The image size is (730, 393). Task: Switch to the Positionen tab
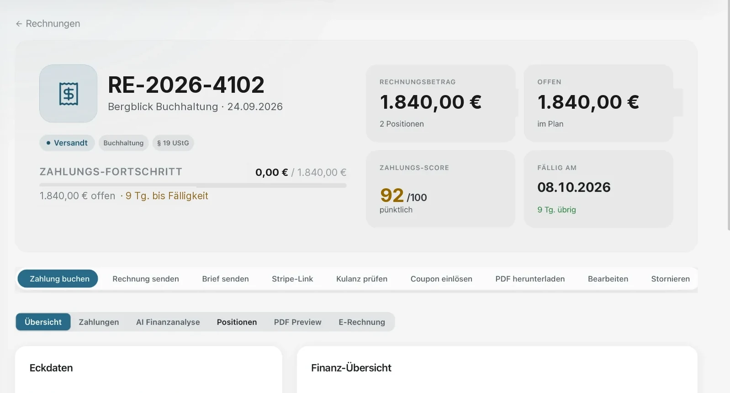pos(237,322)
